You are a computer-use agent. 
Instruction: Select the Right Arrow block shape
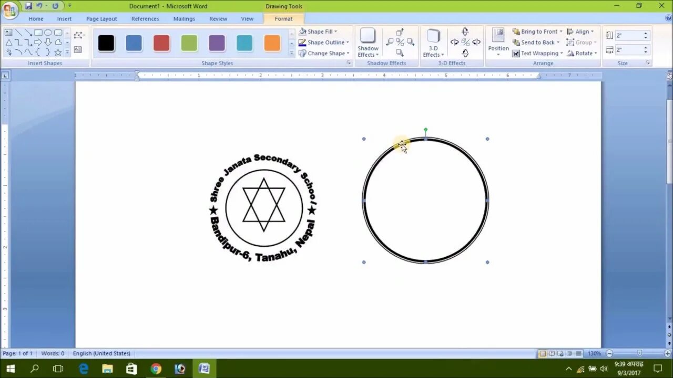point(38,43)
